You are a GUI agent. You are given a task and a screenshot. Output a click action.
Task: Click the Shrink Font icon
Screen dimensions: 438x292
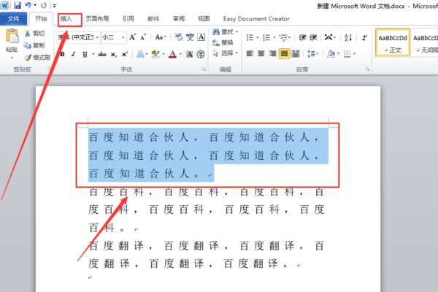143,37
